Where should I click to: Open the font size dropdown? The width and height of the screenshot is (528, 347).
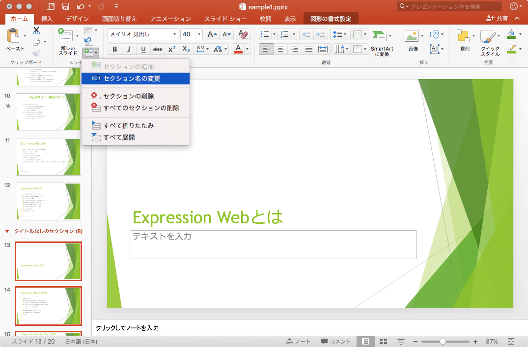[199, 34]
